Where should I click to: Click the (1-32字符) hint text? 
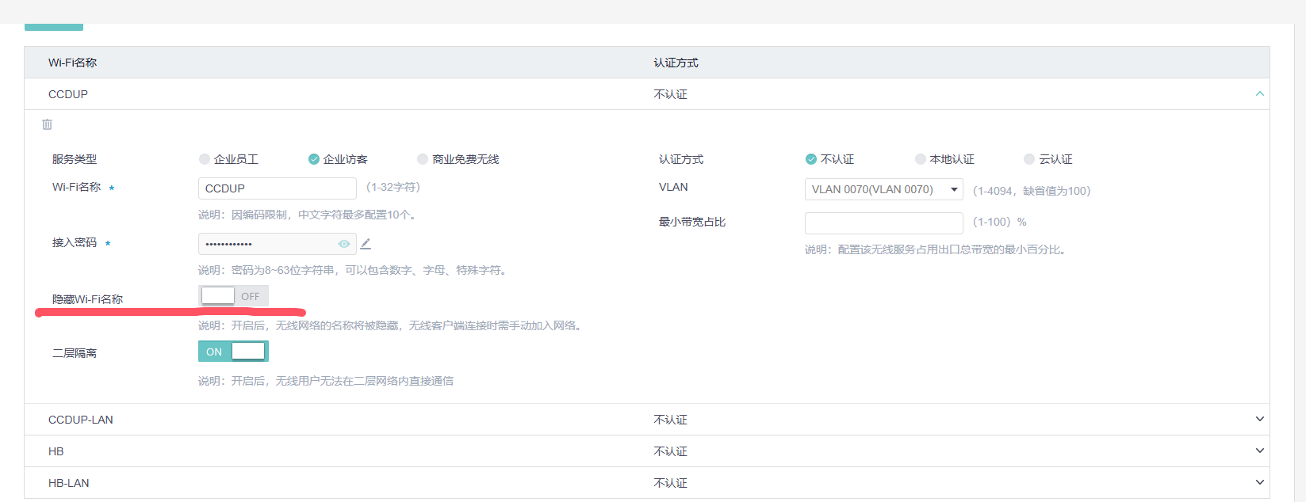(x=393, y=188)
